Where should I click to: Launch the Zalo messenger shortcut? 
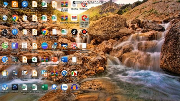point(64,88)
